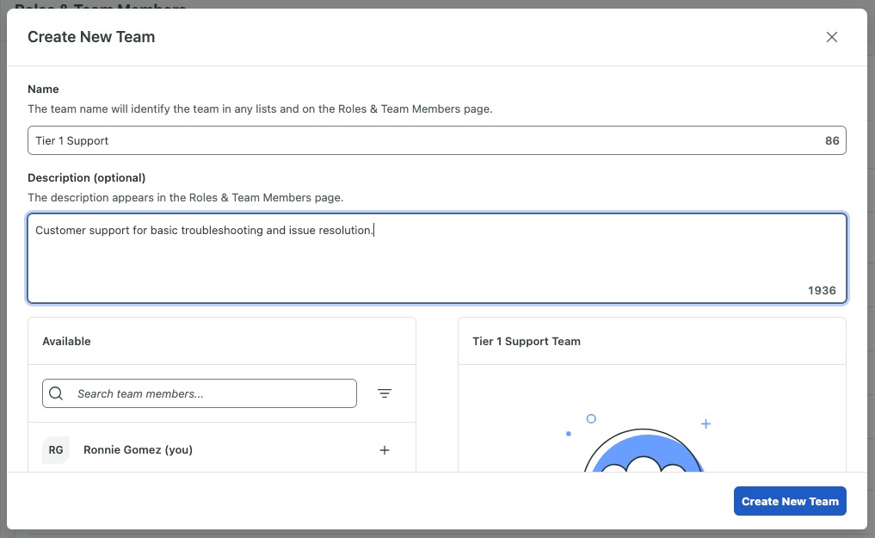Click the Tier 1 Support Team panel header
Viewport: 875px width, 538px height.
[527, 341]
